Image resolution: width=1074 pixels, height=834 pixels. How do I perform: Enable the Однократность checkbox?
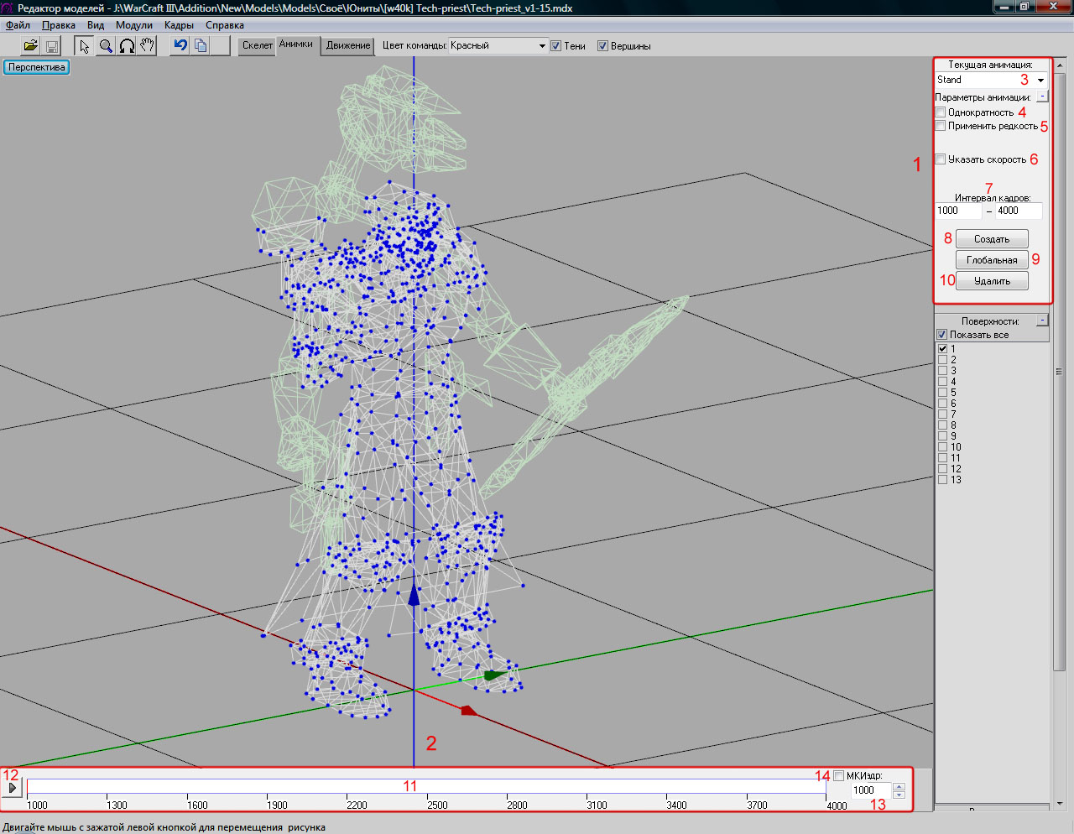click(x=941, y=112)
